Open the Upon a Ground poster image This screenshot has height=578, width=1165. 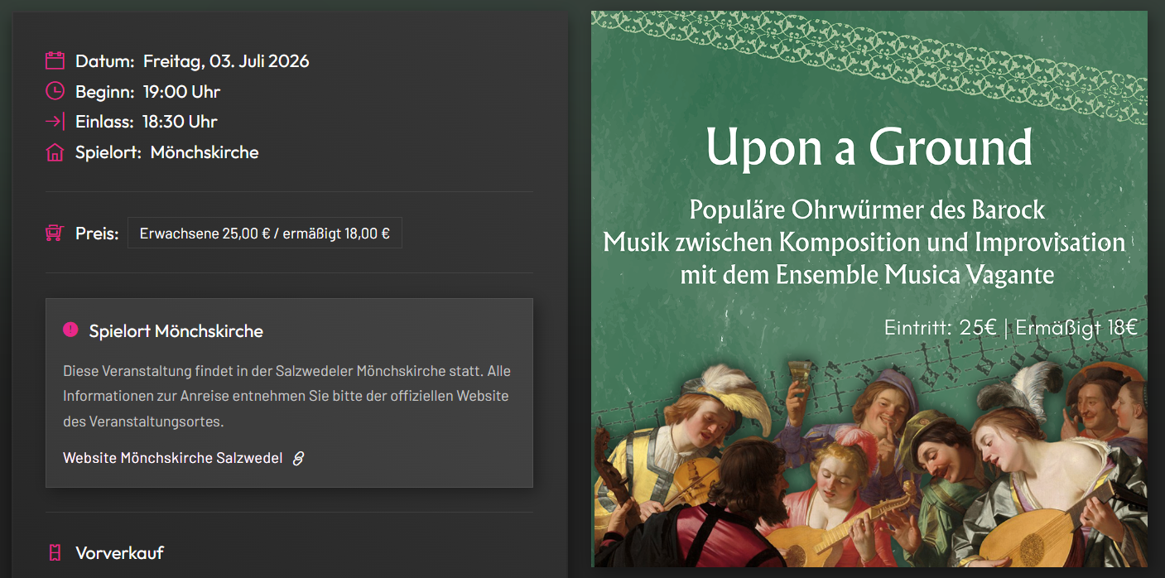(x=869, y=289)
